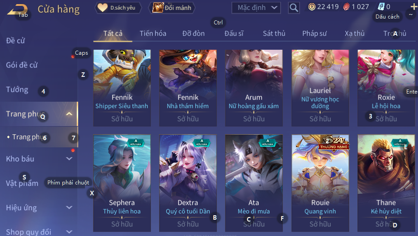418x236 pixels.
Task: Open the Mặc định sort dropdown
Action: click(x=256, y=8)
